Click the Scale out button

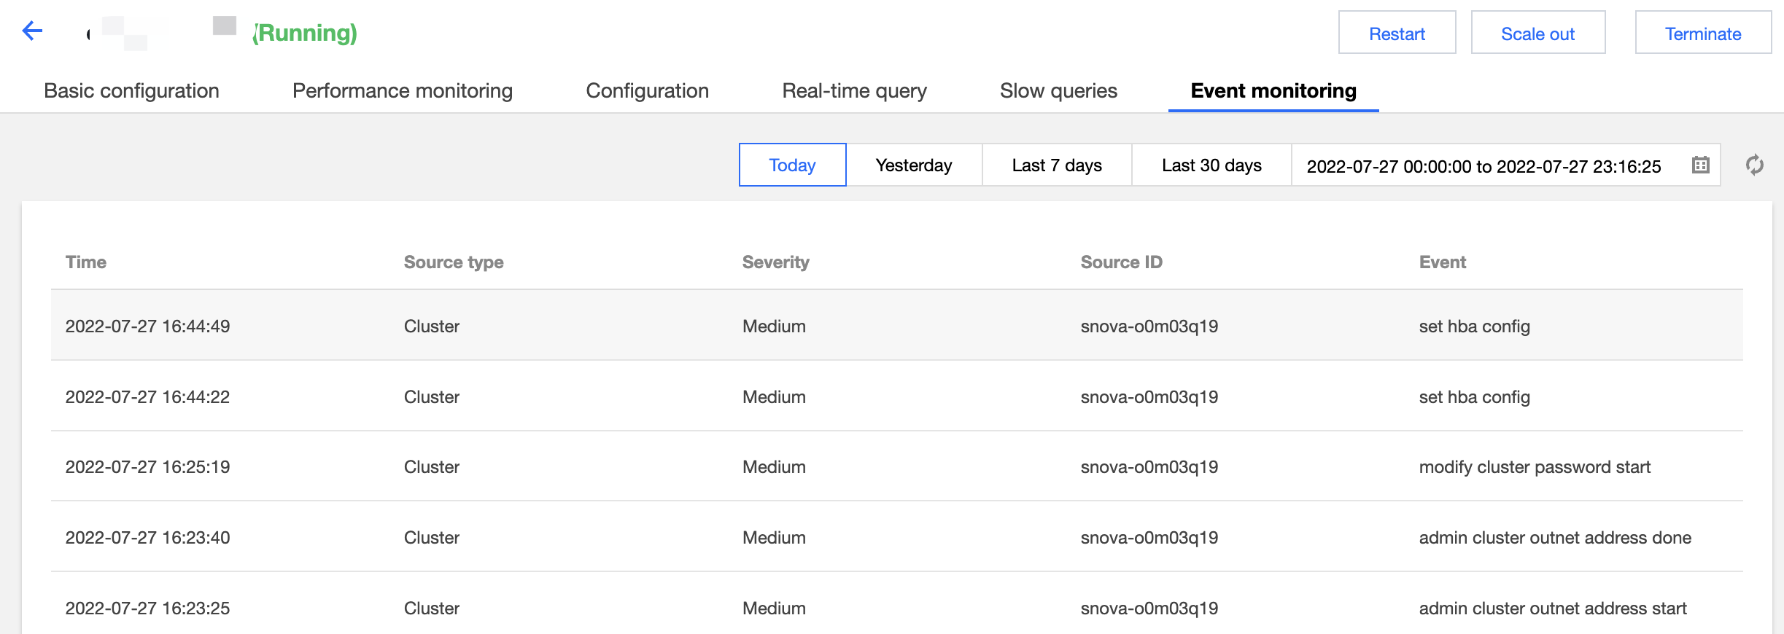(1537, 33)
